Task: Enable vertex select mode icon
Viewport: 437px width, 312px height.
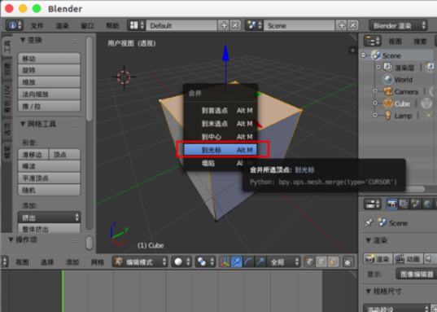Action: (309, 261)
